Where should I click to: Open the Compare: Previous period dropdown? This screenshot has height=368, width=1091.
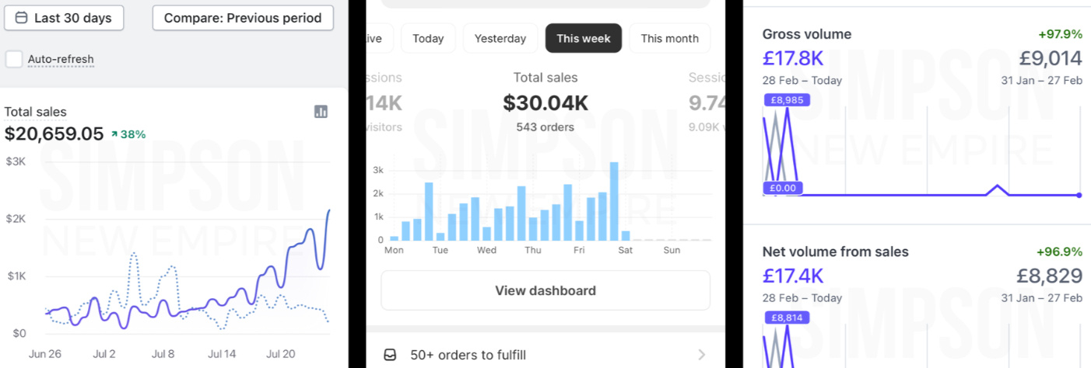point(243,18)
